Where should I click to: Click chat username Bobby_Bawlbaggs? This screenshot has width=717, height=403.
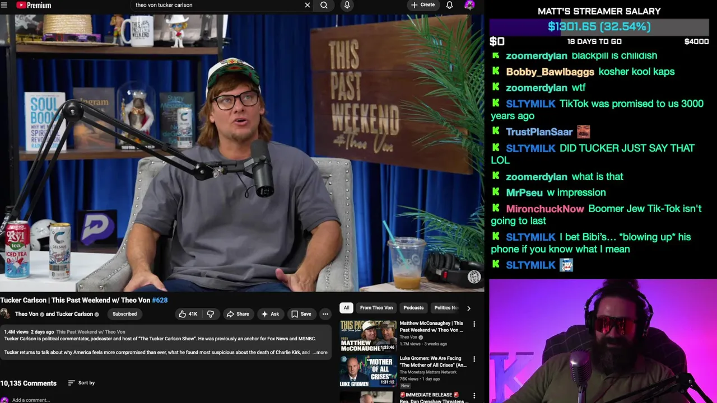pos(550,72)
